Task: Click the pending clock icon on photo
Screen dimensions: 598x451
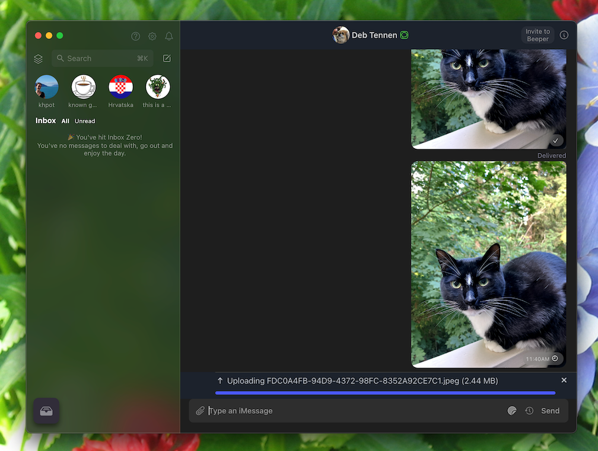Action: [x=555, y=359]
